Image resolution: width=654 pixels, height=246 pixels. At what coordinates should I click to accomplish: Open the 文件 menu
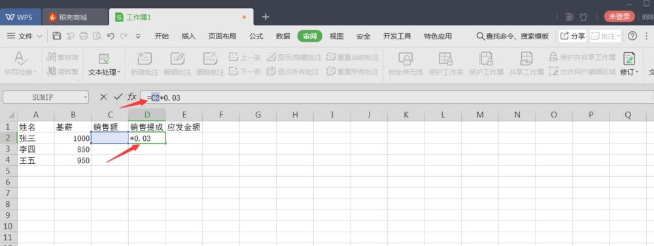pyautogui.click(x=25, y=36)
